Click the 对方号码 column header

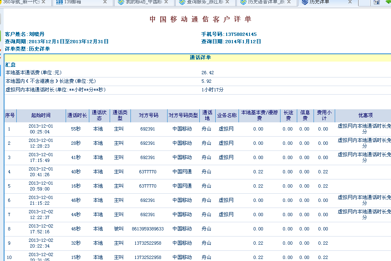pyautogui.click(x=148, y=116)
